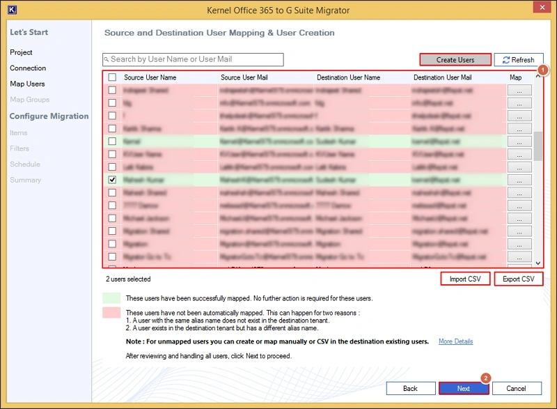Click the map button in first row
The image size is (557, 409).
pos(518,90)
